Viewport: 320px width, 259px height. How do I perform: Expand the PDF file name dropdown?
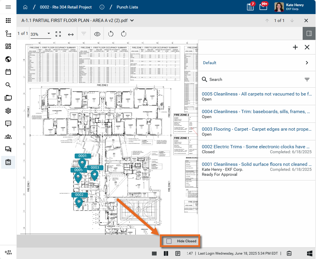(x=132, y=21)
